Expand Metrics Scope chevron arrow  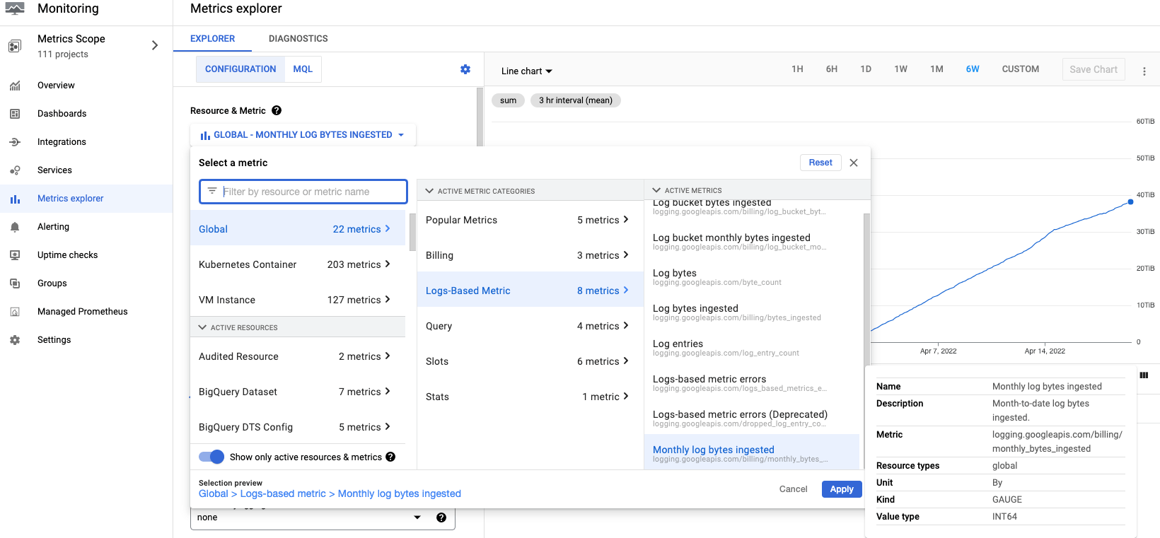(155, 45)
